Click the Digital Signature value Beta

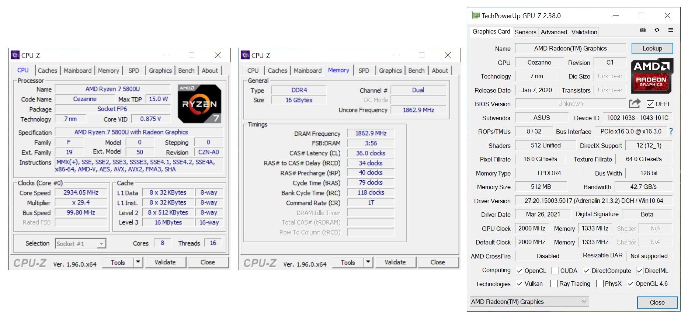(x=647, y=214)
